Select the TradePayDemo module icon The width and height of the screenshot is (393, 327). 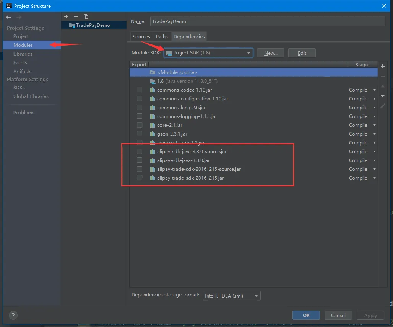(x=72, y=25)
